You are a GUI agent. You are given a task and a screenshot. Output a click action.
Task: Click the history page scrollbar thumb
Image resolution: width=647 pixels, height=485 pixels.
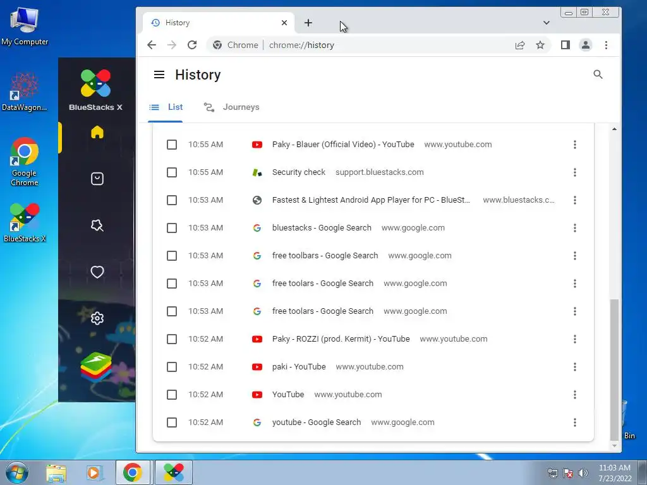pos(614,369)
